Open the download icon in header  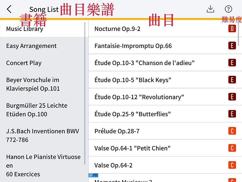[210, 9]
